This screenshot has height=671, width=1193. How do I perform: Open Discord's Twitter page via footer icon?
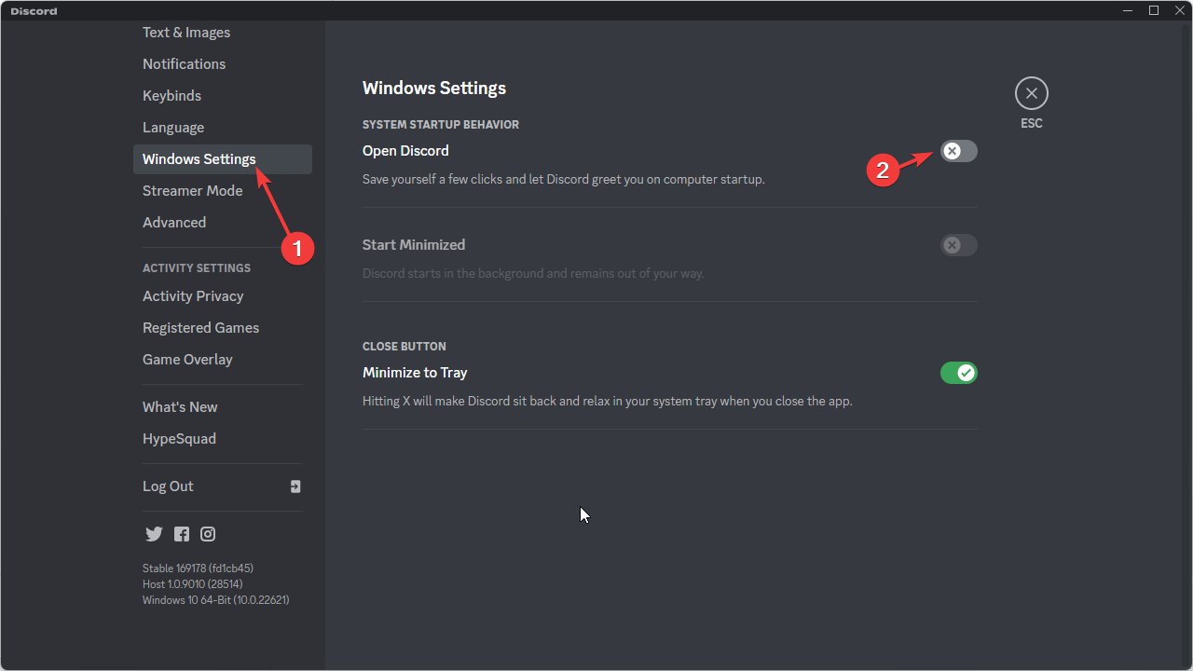coord(154,534)
